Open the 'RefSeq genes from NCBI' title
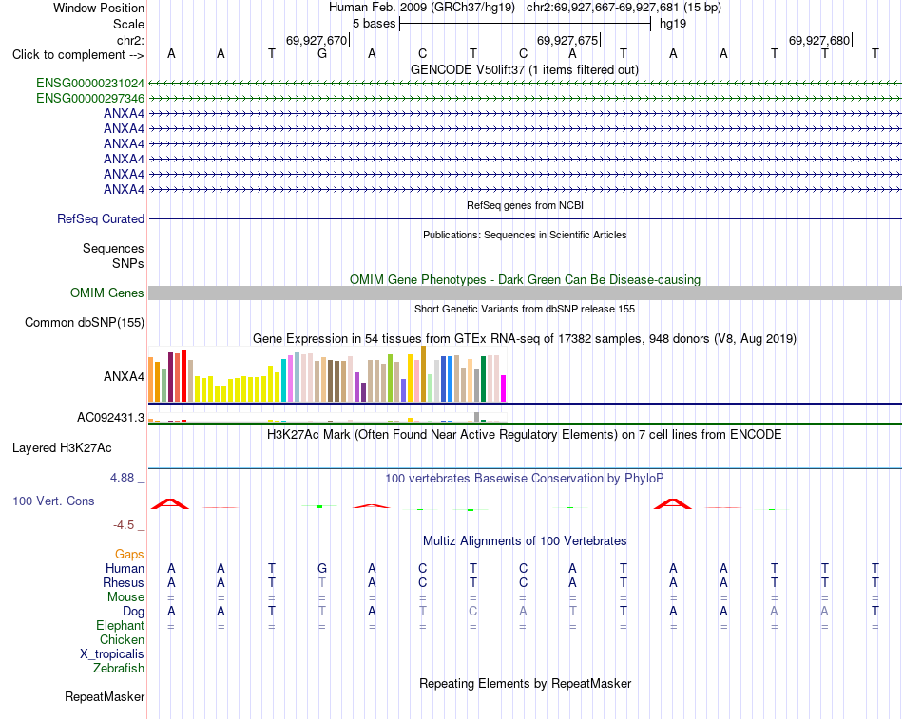The height and width of the screenshot is (719, 903). pyautogui.click(x=526, y=205)
